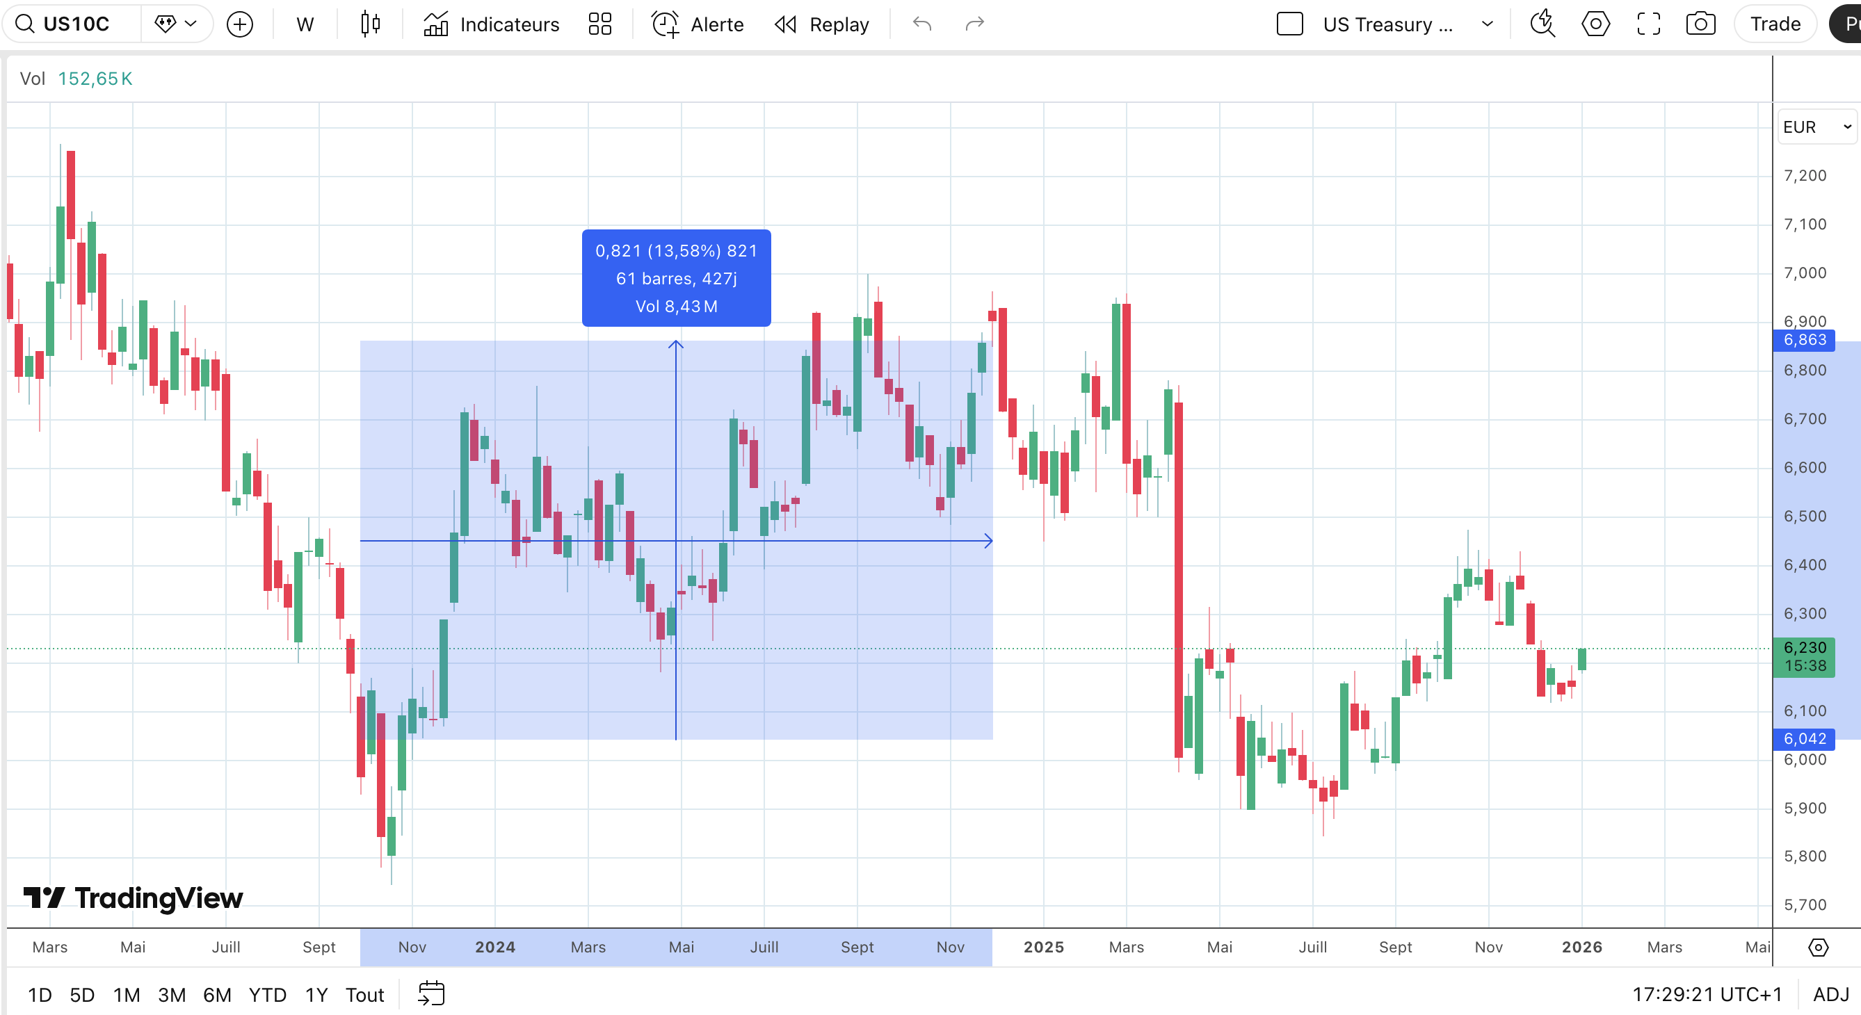
Task: Enter fullscreen mode
Action: (1648, 24)
